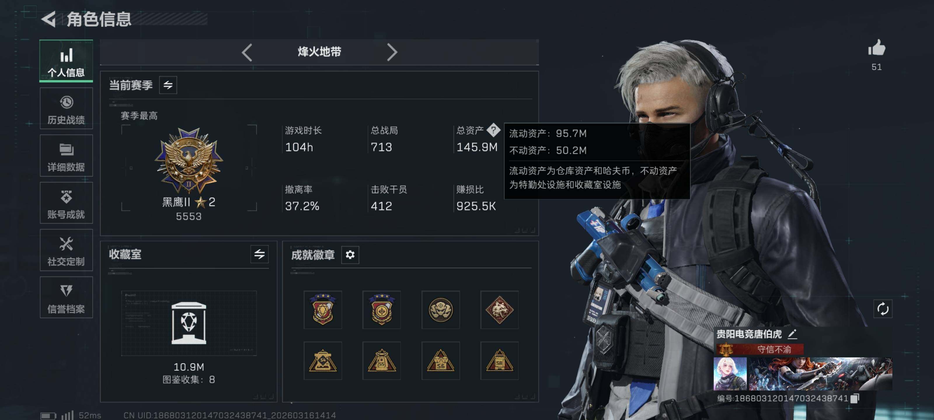934x420 pixels.
Task: Toggle the 当前赛季 season swap button
Action: click(168, 85)
